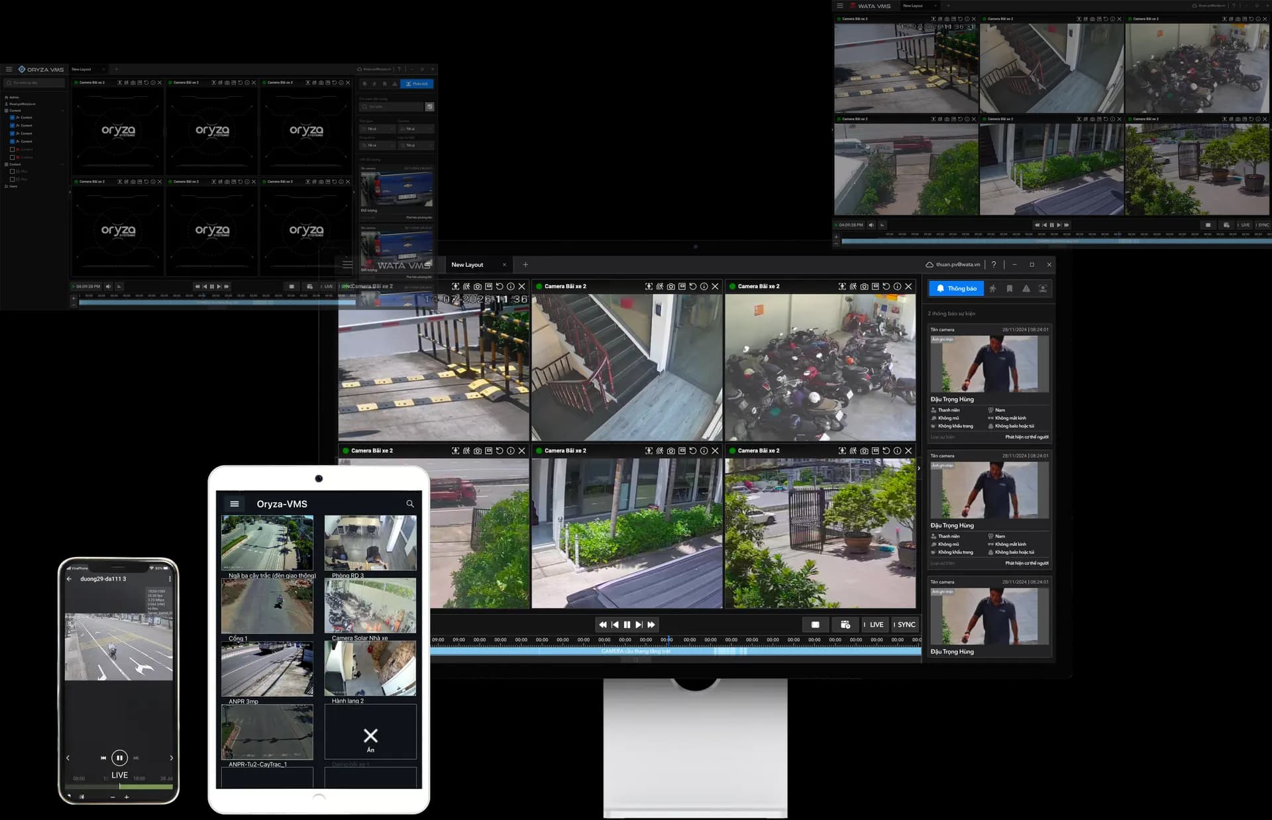Open Phòng RD 3 camera thumbnail on tablet

pos(370,543)
